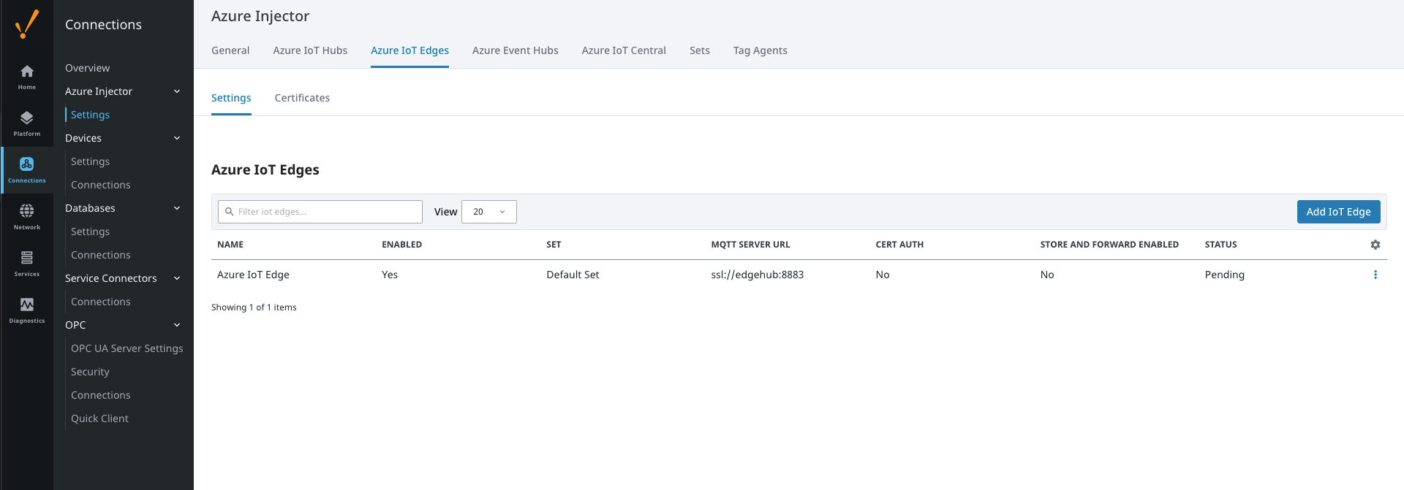
Task: Open row actions menu for Azure IoT Edge
Action: click(1375, 275)
